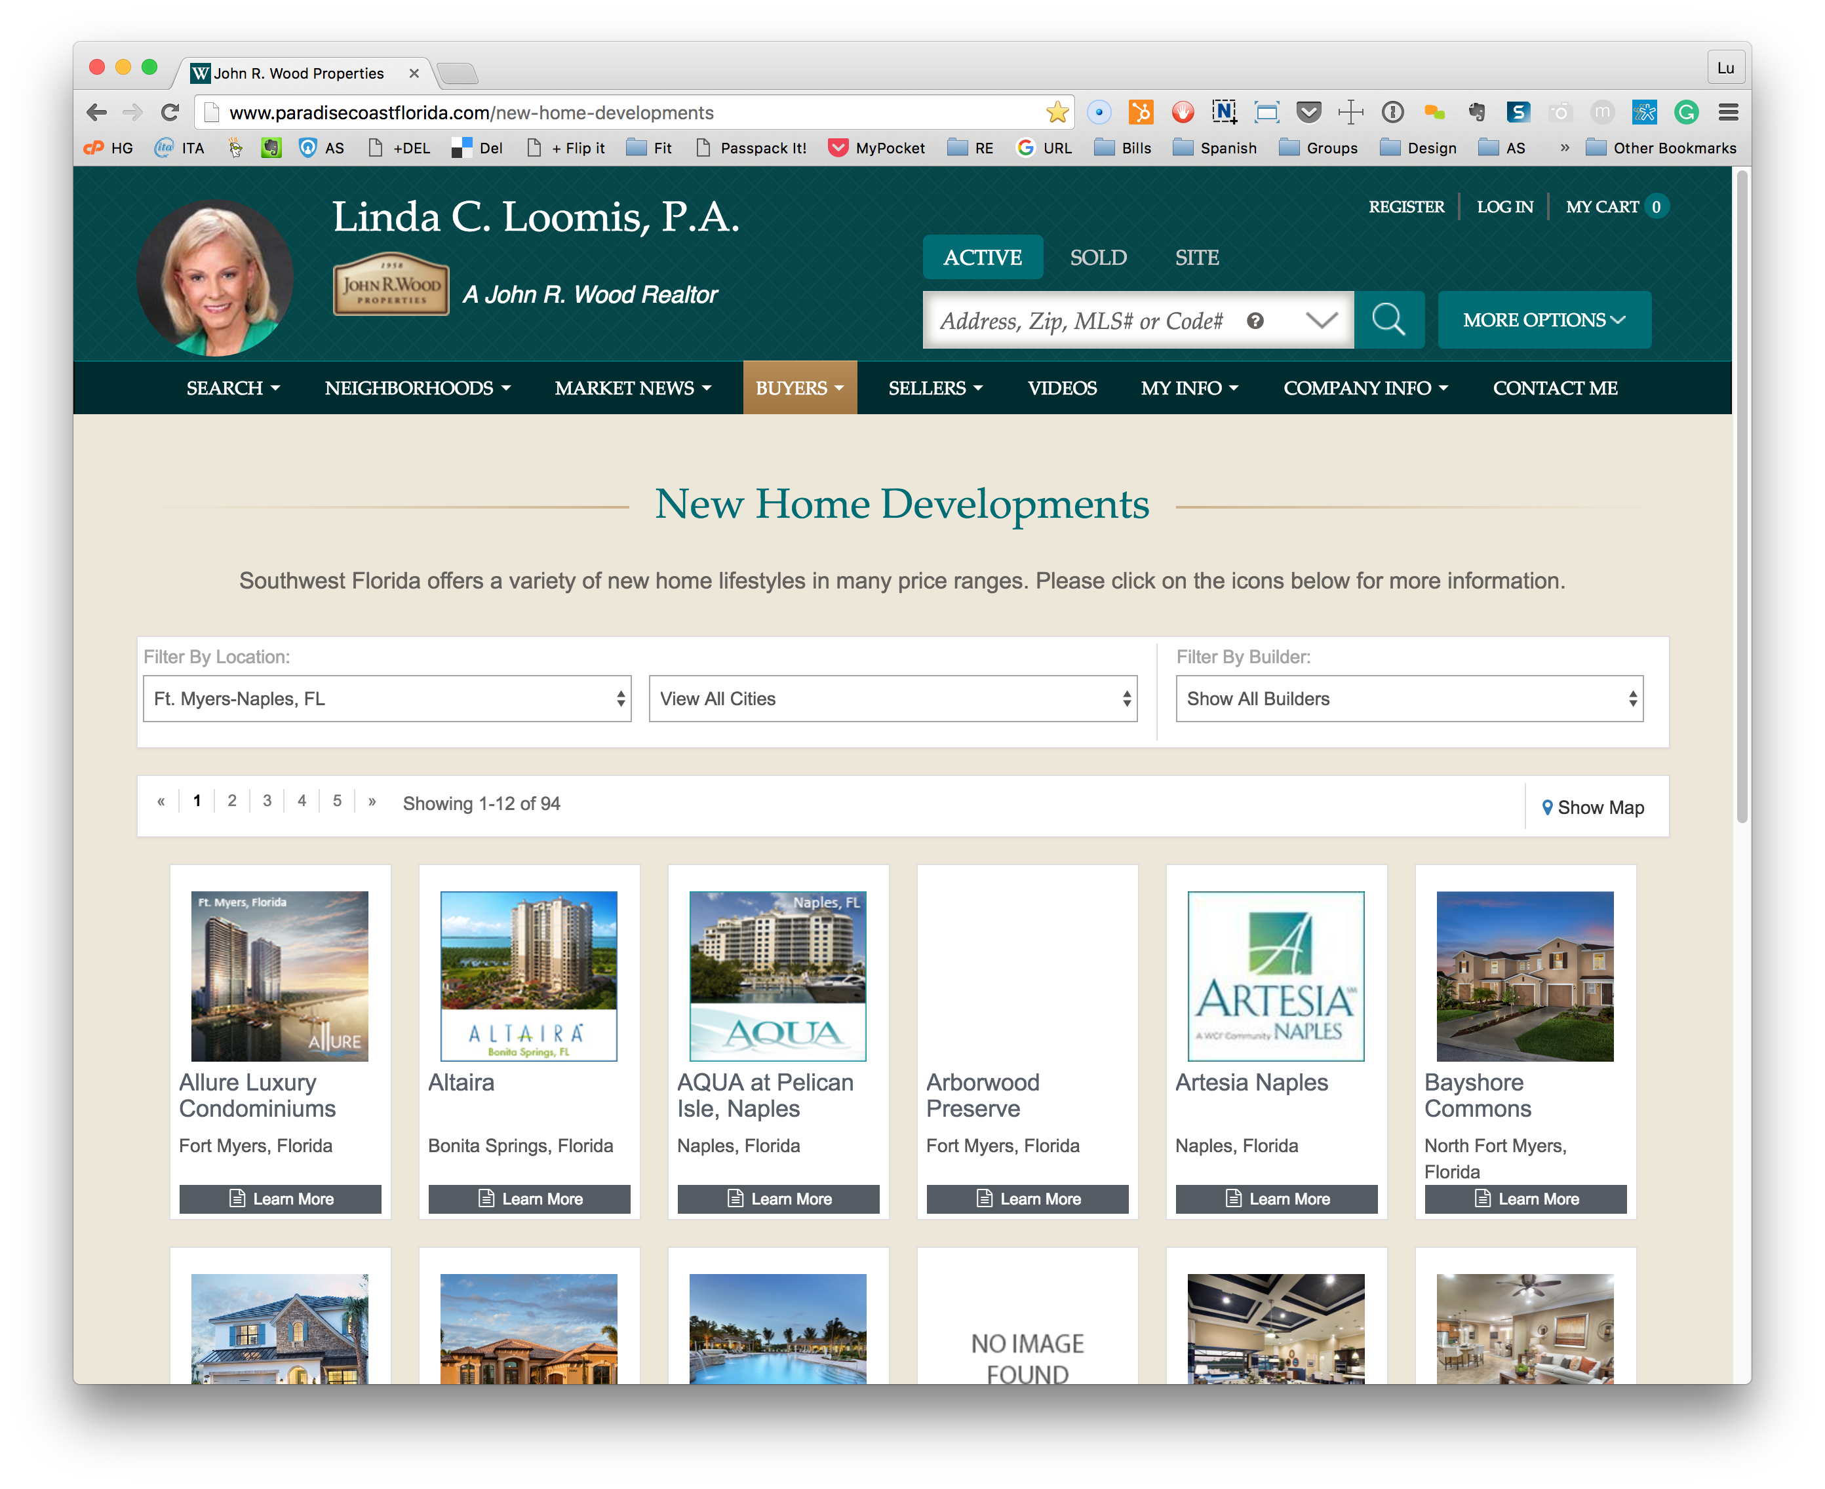Go to results page 3
The width and height of the screenshot is (1825, 1489).
(267, 800)
